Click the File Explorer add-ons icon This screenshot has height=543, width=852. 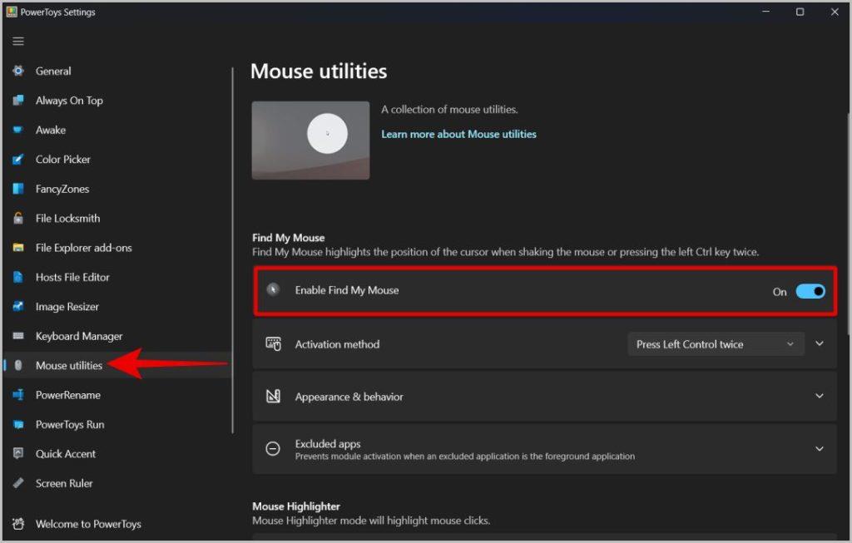[x=18, y=248]
